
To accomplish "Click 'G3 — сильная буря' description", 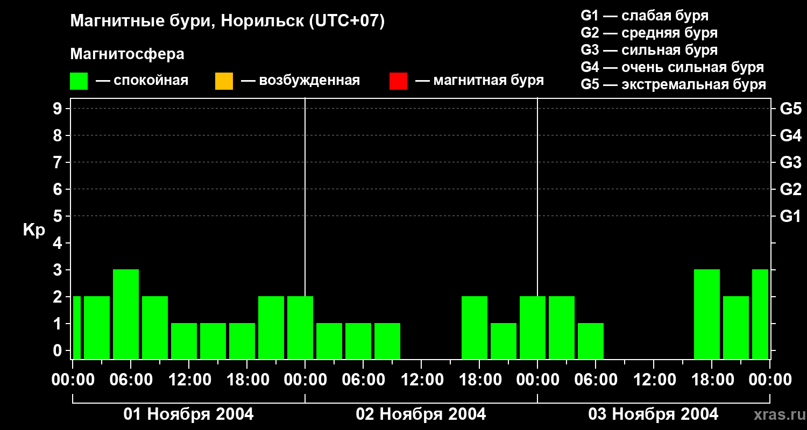I will point(649,50).
